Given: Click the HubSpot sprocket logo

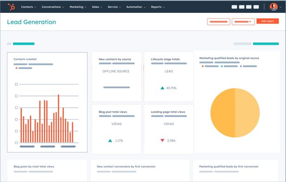Looking at the screenshot, I should click(11, 7).
